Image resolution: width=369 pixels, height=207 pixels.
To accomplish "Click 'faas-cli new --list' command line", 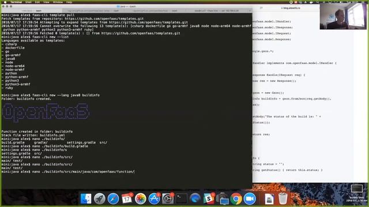I will (35, 37).
